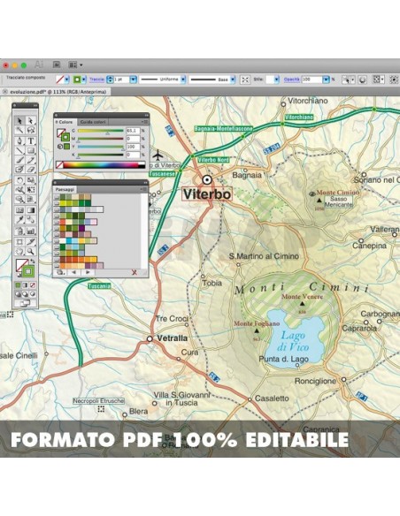The height and width of the screenshot is (516, 400).
Task: Open the Traccia stroke panel link
Action: (x=96, y=80)
